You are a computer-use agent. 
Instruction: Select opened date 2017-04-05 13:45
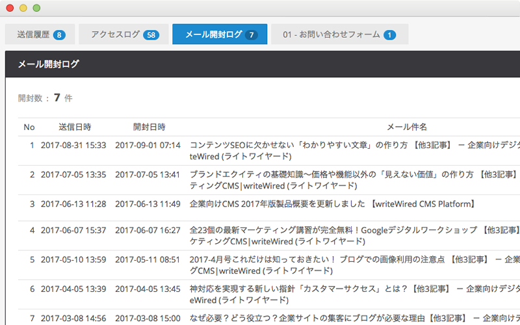(x=148, y=289)
